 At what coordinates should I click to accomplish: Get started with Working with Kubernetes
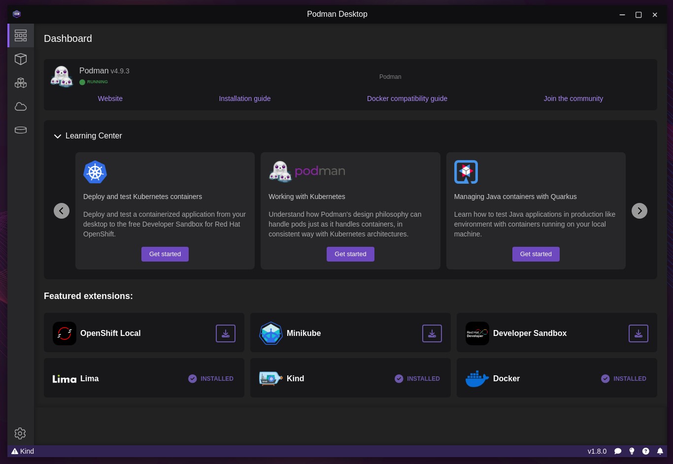click(x=350, y=254)
